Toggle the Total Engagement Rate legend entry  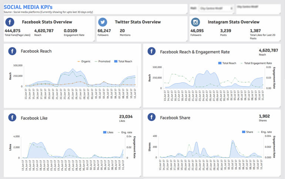pyautogui.click(x=256, y=63)
